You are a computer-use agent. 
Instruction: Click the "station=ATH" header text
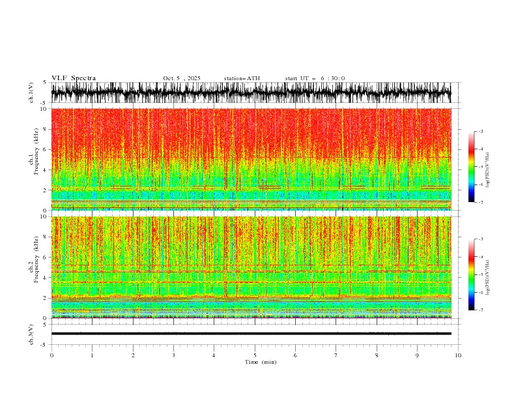(x=242, y=78)
